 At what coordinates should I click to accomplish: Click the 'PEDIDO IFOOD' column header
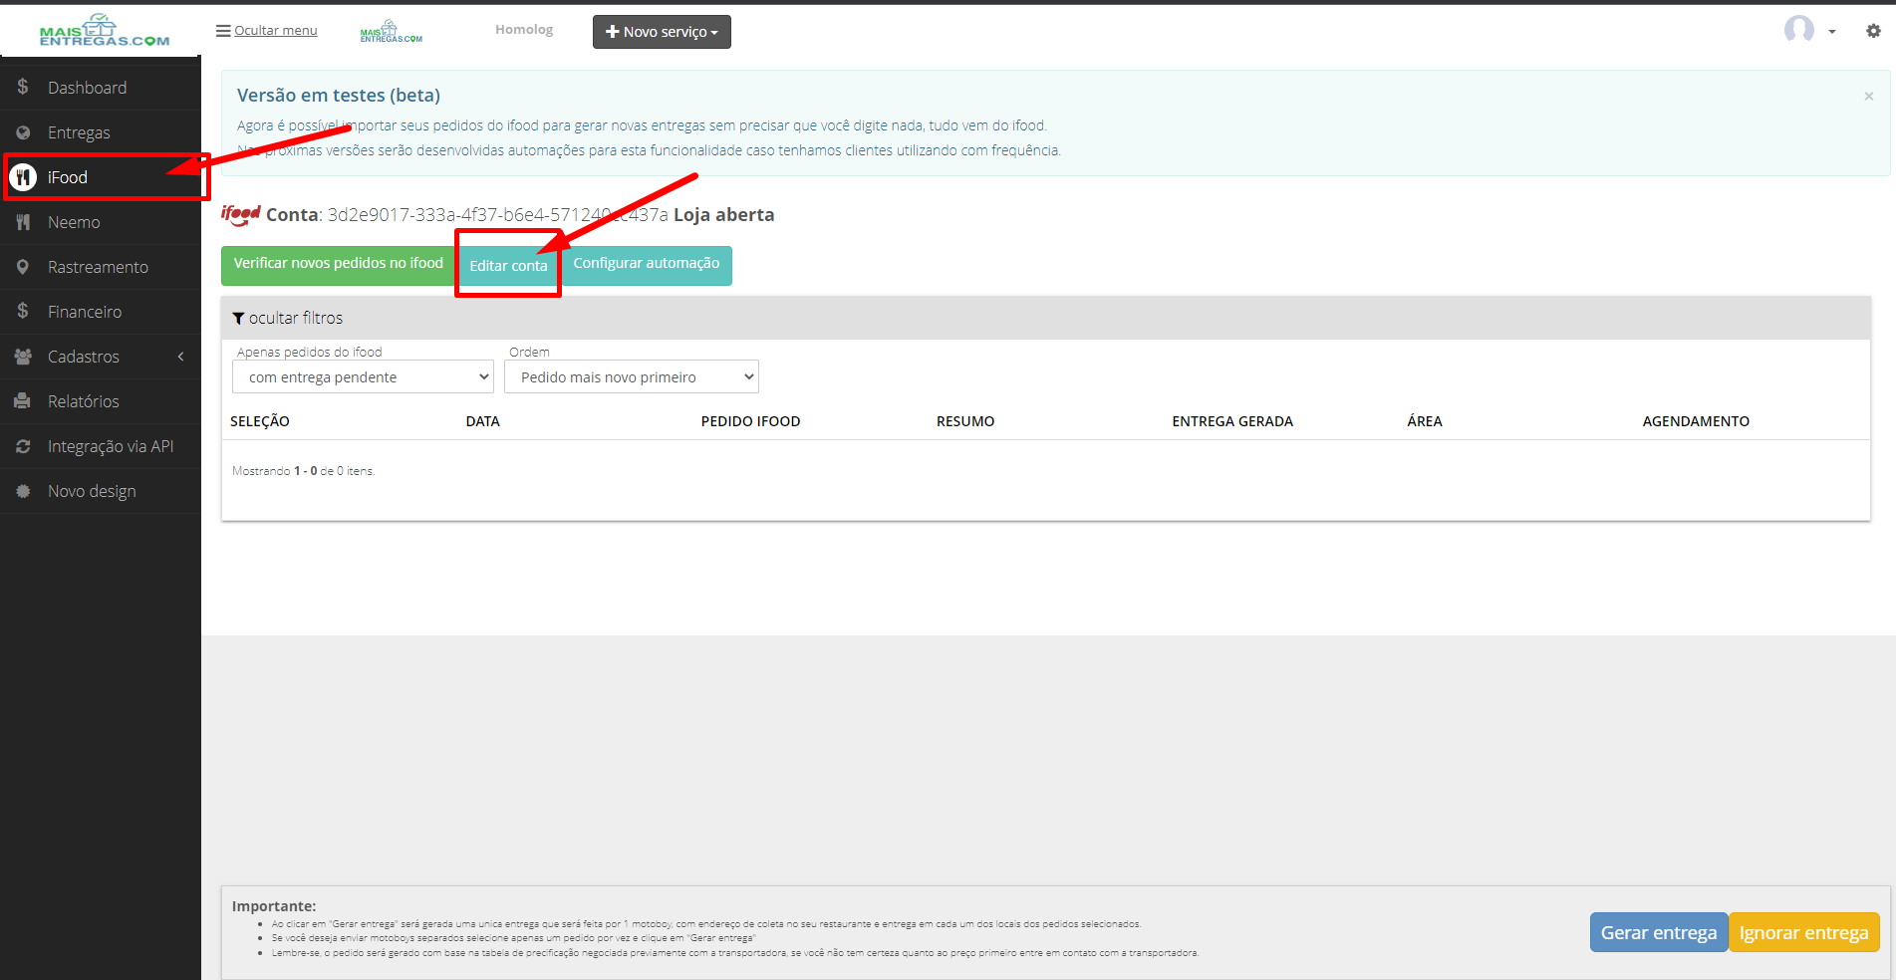(750, 421)
